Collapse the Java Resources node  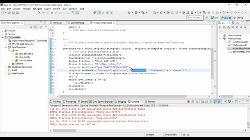click(6, 47)
